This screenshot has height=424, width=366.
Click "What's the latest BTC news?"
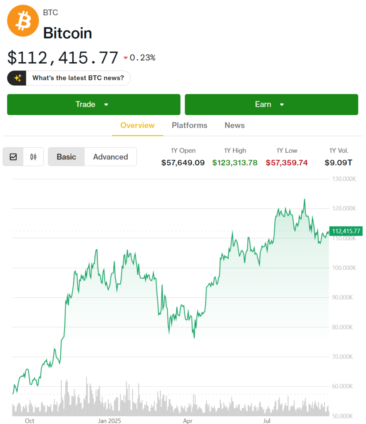click(78, 78)
